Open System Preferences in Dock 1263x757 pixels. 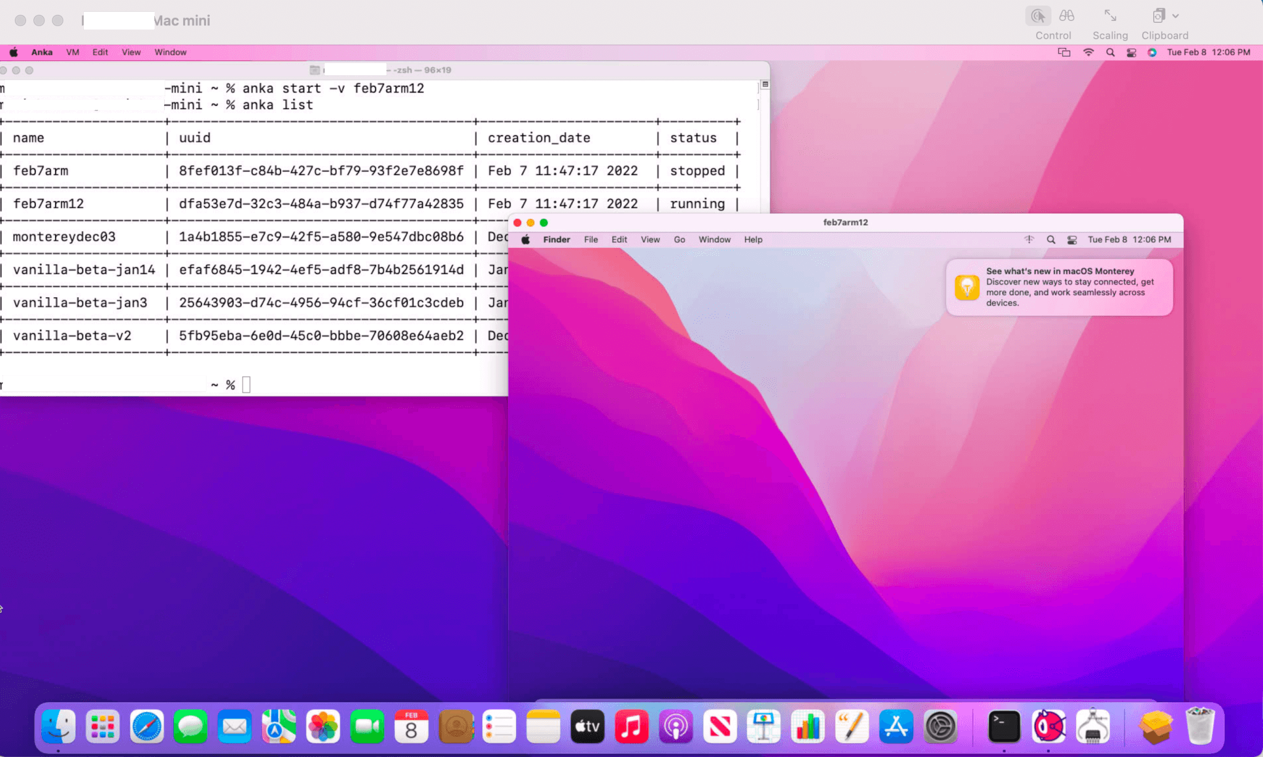click(940, 726)
